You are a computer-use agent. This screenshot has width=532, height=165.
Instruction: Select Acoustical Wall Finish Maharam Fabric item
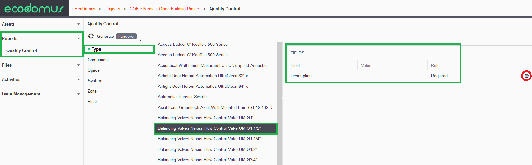[x=215, y=65]
